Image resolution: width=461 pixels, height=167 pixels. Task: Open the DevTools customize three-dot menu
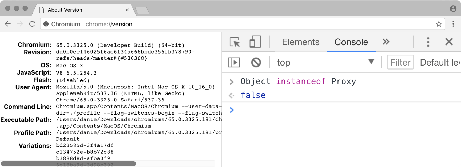pyautogui.click(x=428, y=42)
